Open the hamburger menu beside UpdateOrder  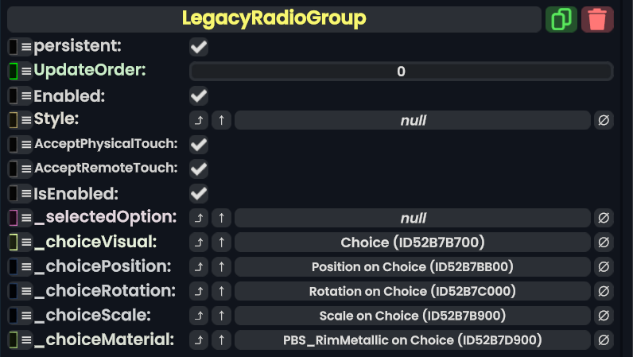point(26,72)
